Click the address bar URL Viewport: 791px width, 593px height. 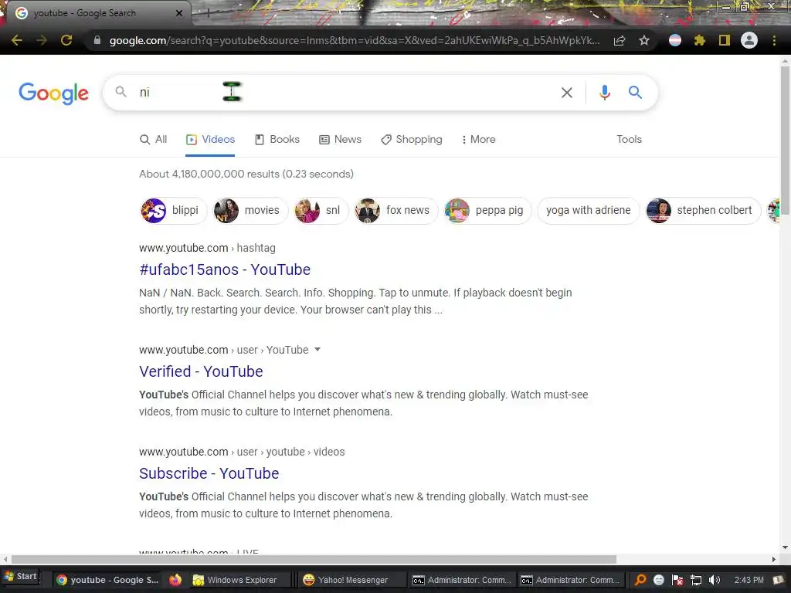pos(354,40)
